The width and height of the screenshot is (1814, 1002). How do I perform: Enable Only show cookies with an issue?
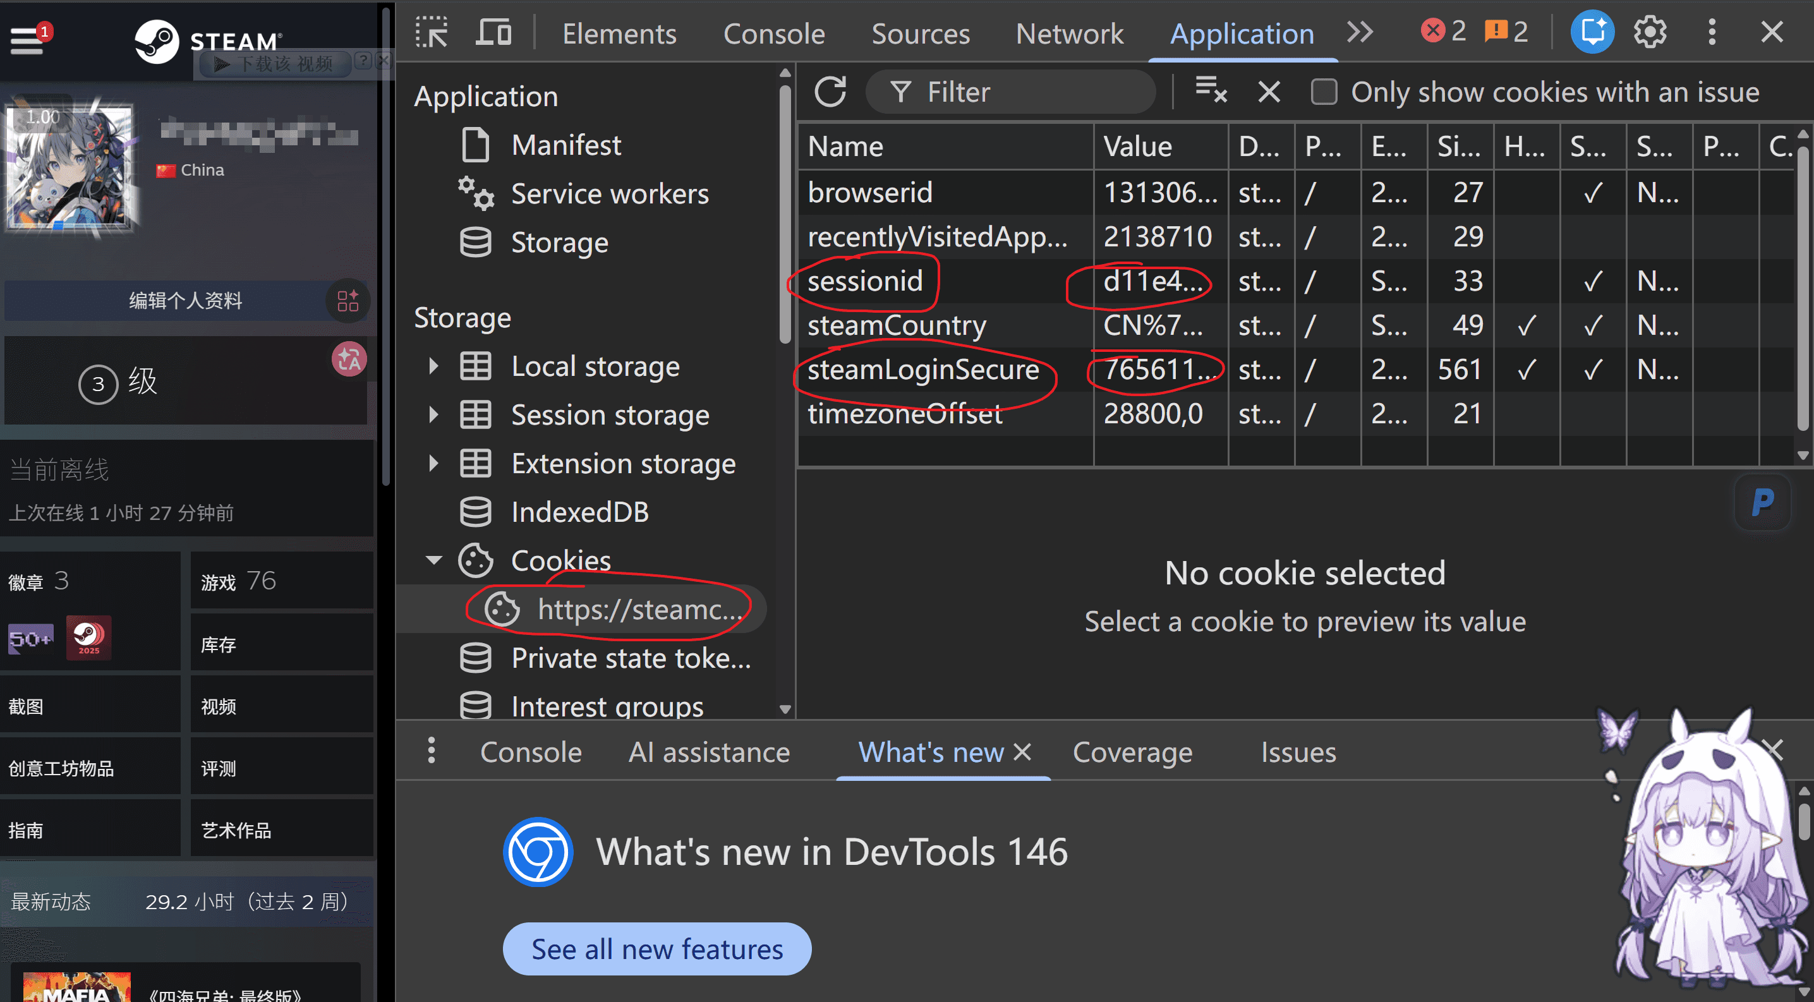[1323, 92]
